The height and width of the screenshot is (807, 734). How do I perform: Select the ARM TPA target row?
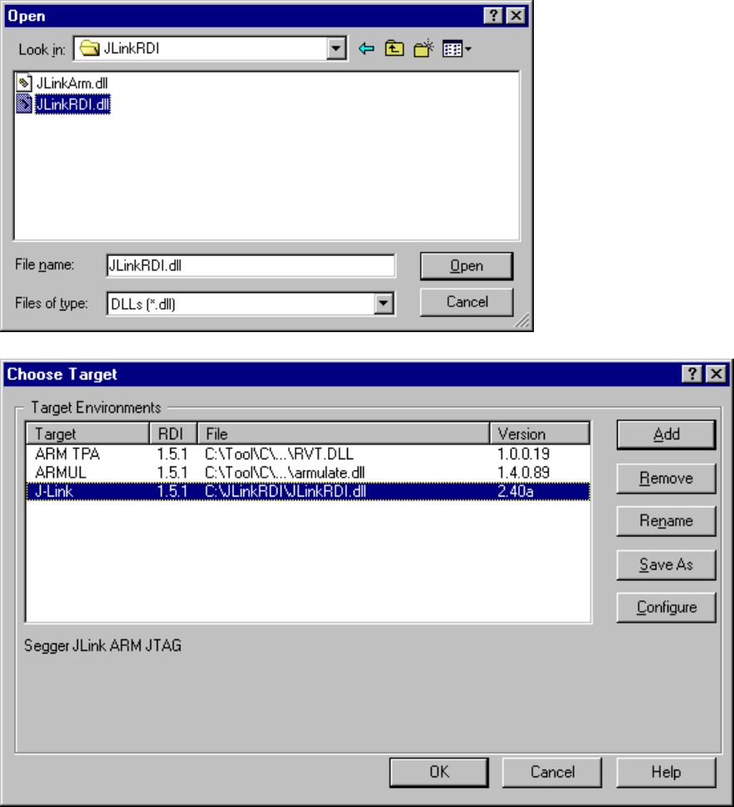pos(308,454)
